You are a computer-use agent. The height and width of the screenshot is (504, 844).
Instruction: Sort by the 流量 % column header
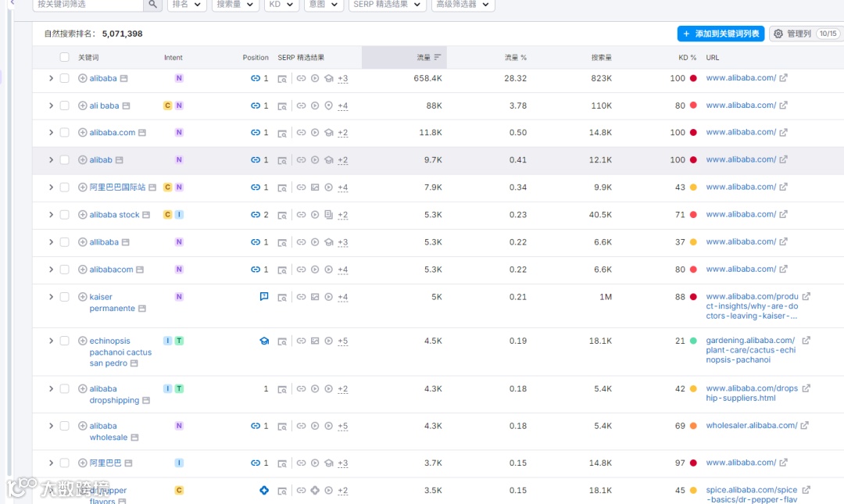(x=515, y=57)
